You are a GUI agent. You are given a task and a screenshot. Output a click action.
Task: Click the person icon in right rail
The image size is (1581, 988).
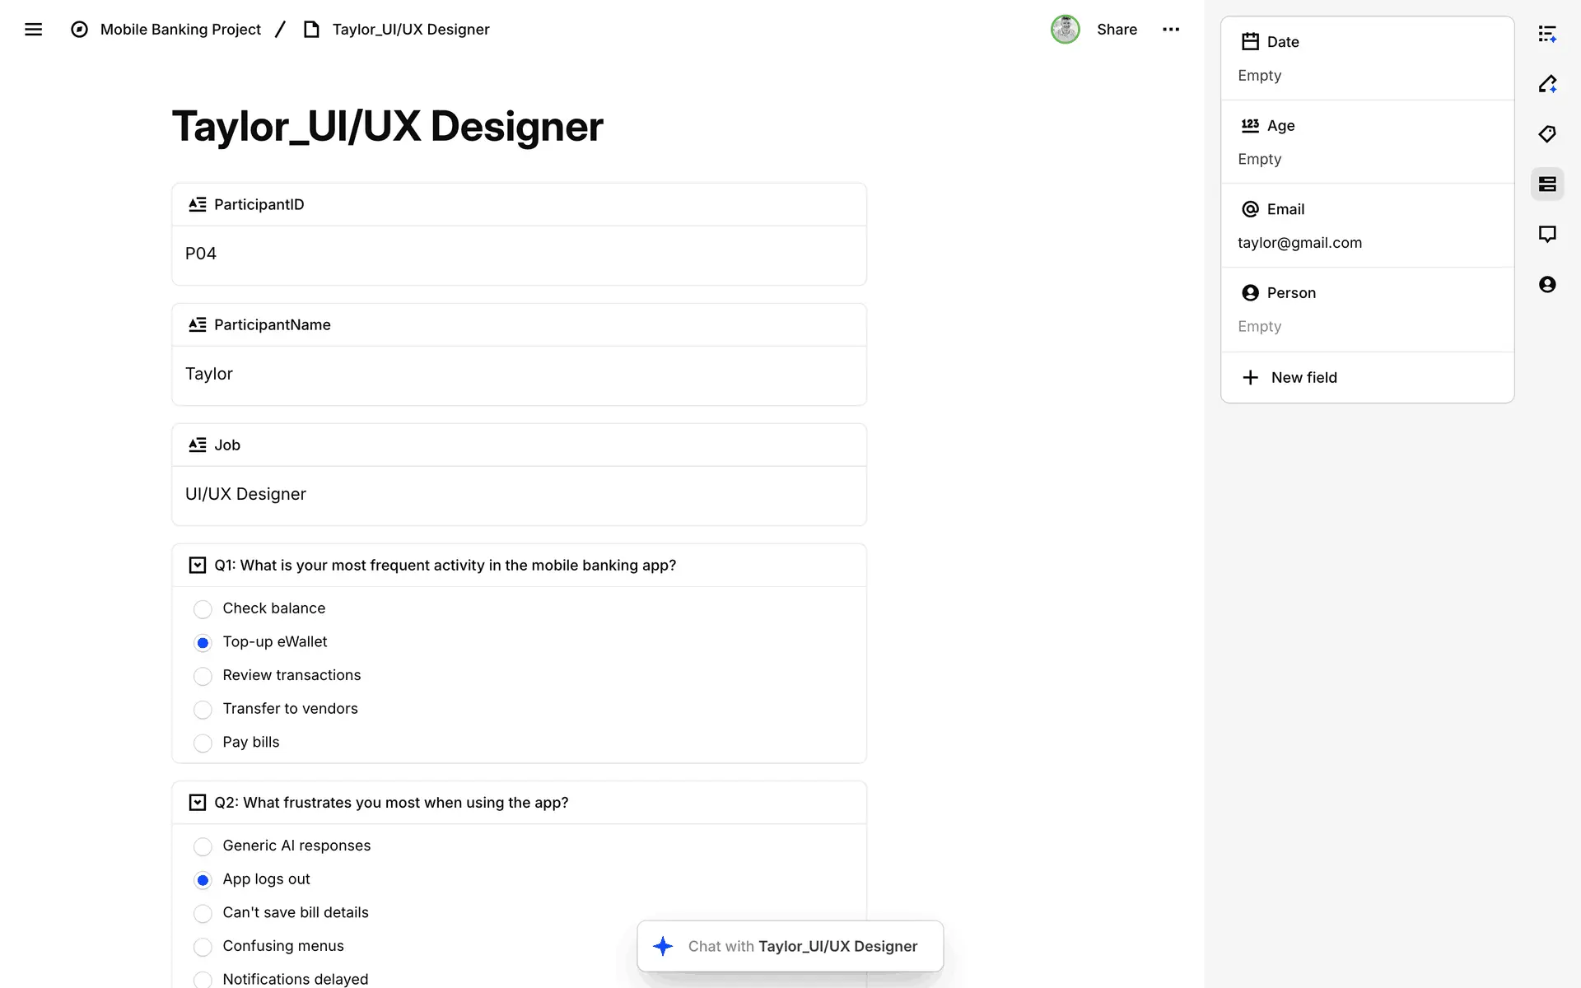click(x=1547, y=285)
